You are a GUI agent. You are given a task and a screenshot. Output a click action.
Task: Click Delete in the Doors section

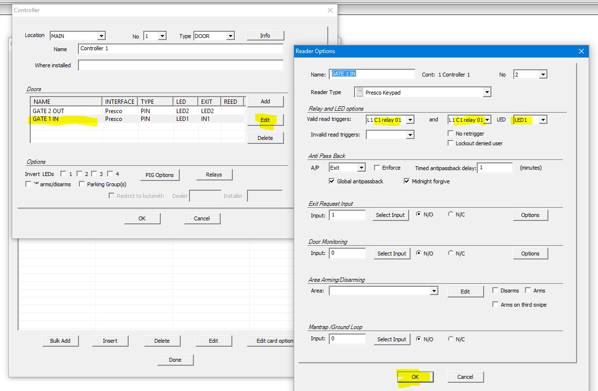(x=265, y=138)
